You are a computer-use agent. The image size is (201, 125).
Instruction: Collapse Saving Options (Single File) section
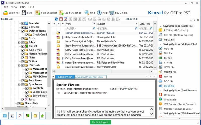coord(161,26)
